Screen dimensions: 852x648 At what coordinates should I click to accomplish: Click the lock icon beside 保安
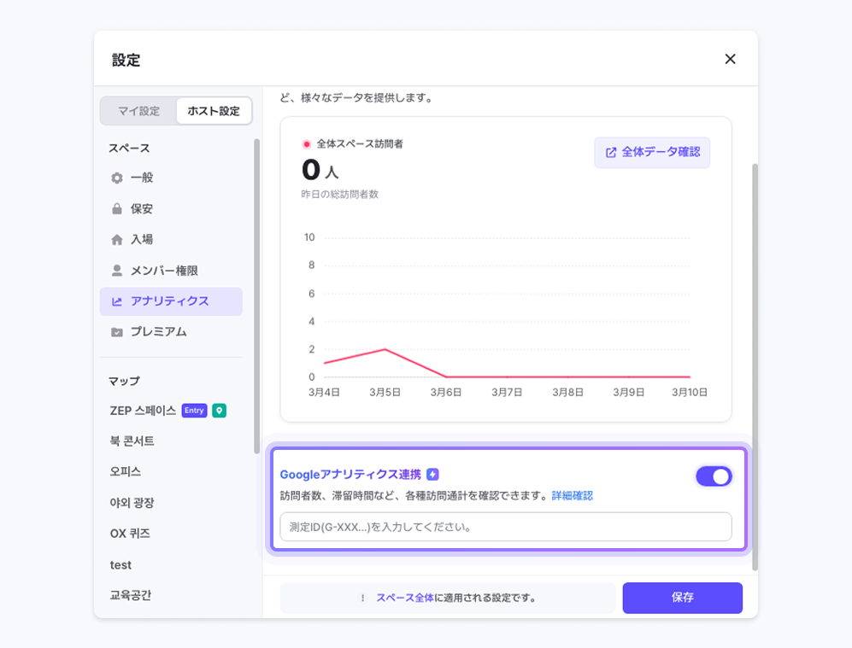117,209
